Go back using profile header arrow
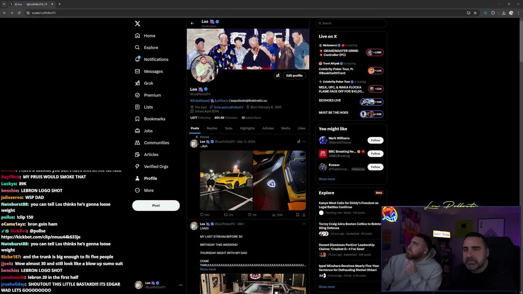 point(192,23)
